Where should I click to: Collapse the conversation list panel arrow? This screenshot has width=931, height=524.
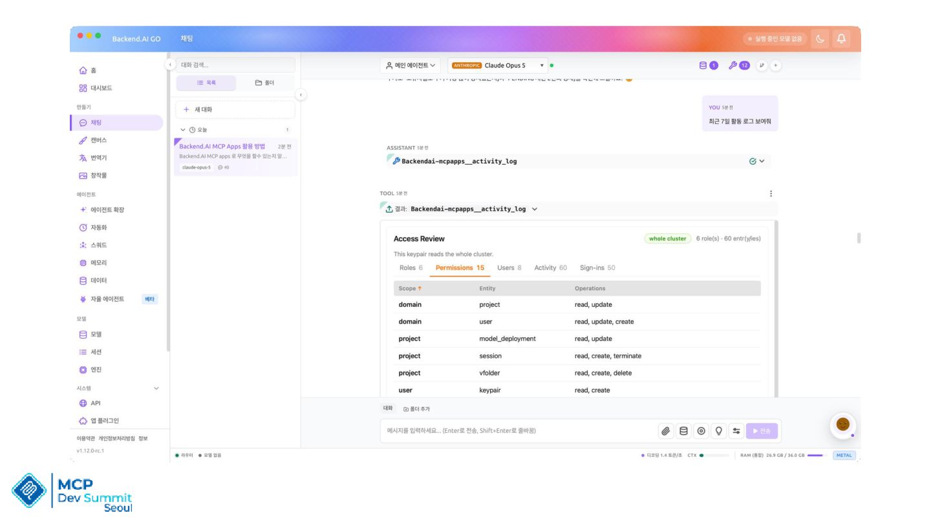301,95
